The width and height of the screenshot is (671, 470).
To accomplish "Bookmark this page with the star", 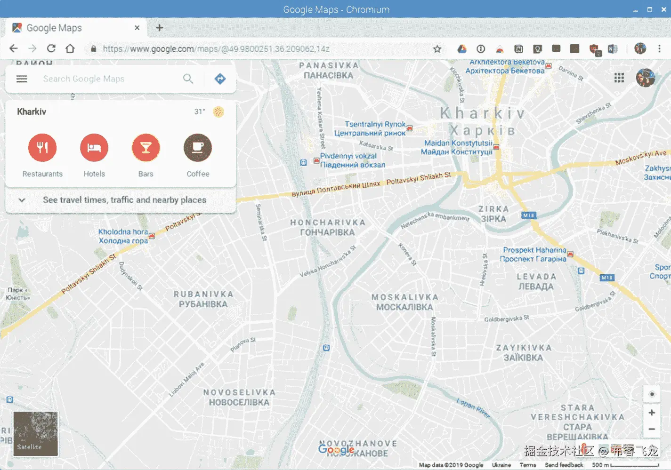I will [437, 49].
